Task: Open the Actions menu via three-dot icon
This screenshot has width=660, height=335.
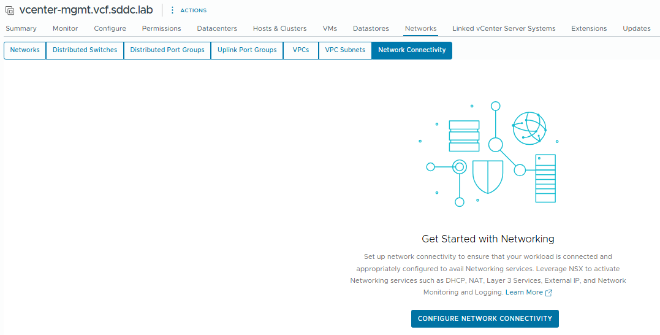Action: tap(172, 10)
